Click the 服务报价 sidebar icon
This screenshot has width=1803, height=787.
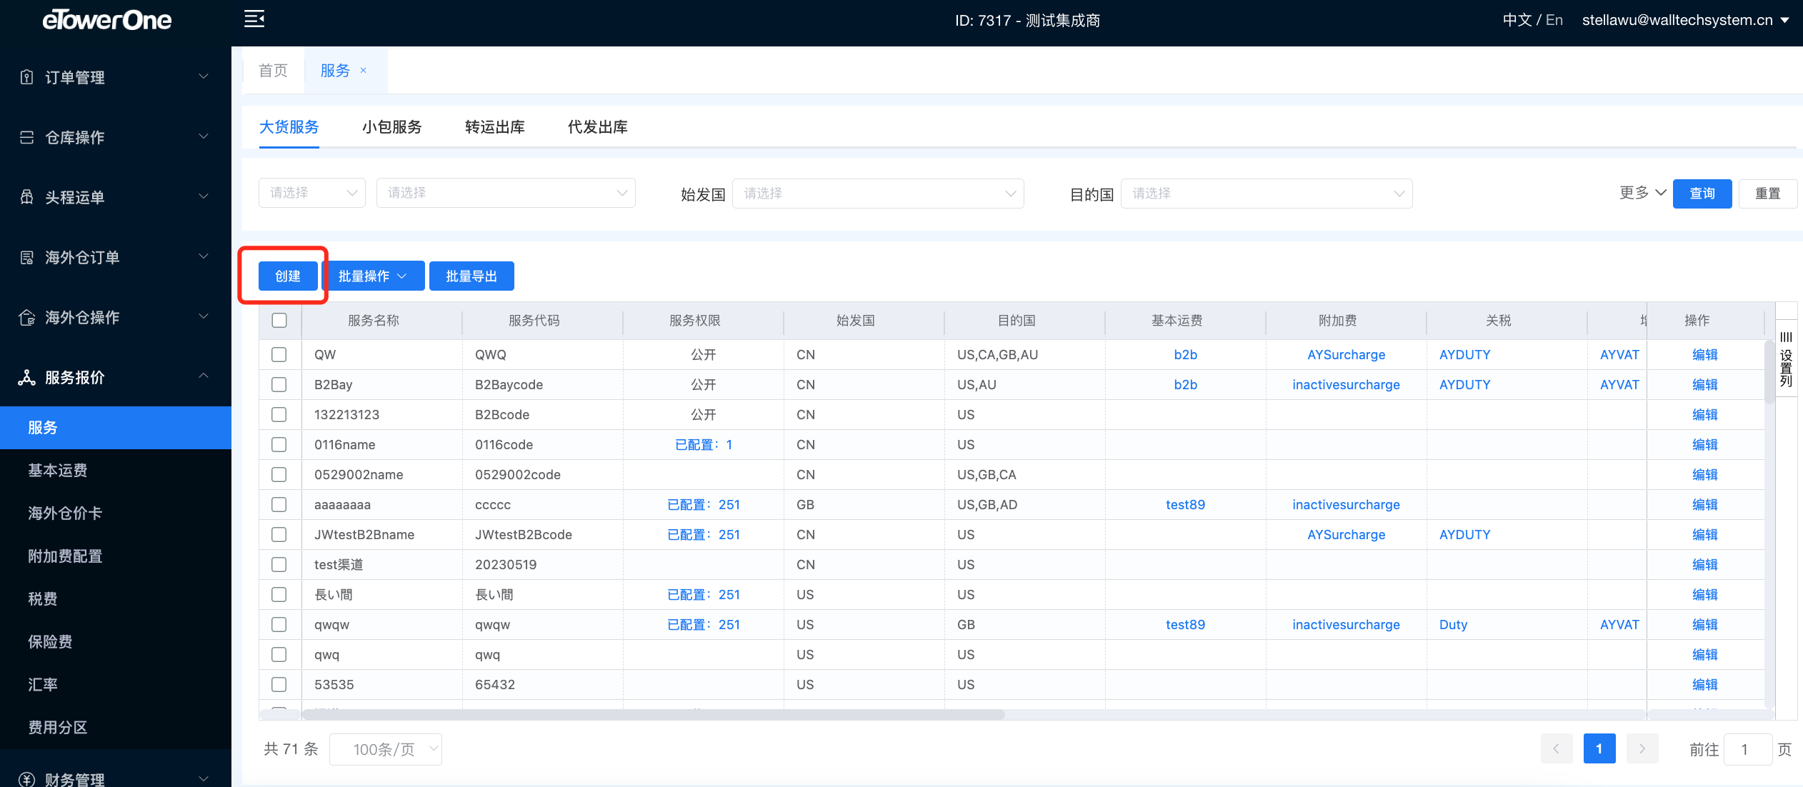tap(26, 377)
